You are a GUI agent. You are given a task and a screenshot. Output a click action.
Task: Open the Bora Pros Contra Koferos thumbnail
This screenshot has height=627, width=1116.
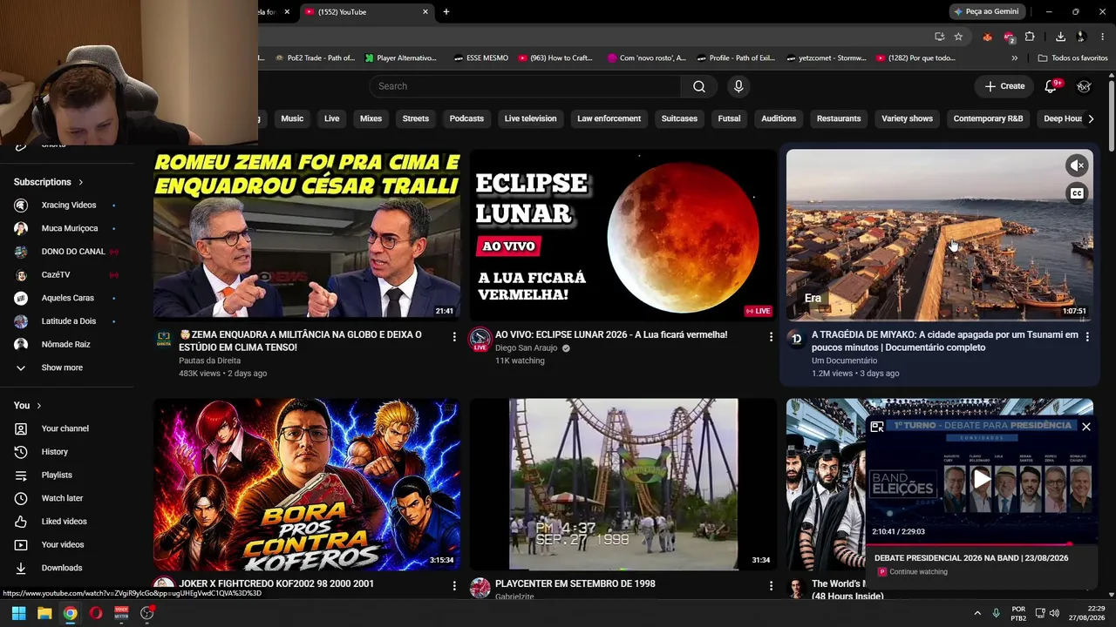tap(307, 484)
